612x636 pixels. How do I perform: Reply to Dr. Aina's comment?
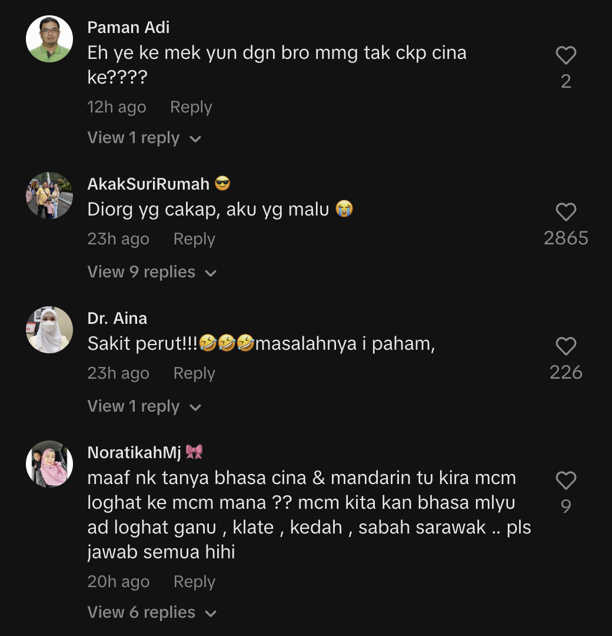[x=194, y=373]
